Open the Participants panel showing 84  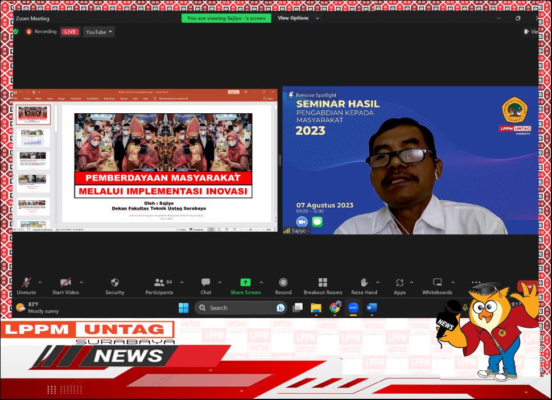point(159,286)
